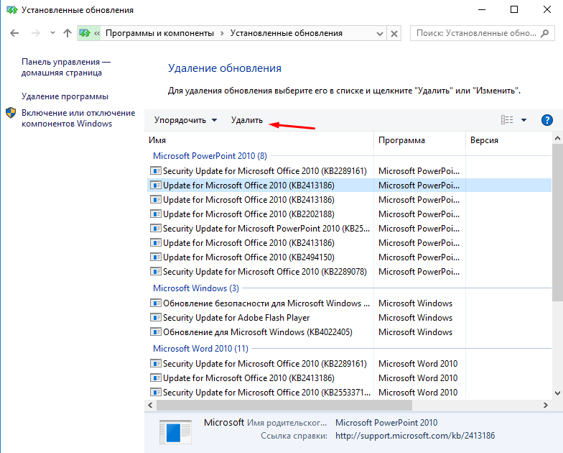Select Security Update for Microsoft PowerPoint 2010 row
Image resolution: width=563 pixels, height=453 pixels.
point(349,229)
